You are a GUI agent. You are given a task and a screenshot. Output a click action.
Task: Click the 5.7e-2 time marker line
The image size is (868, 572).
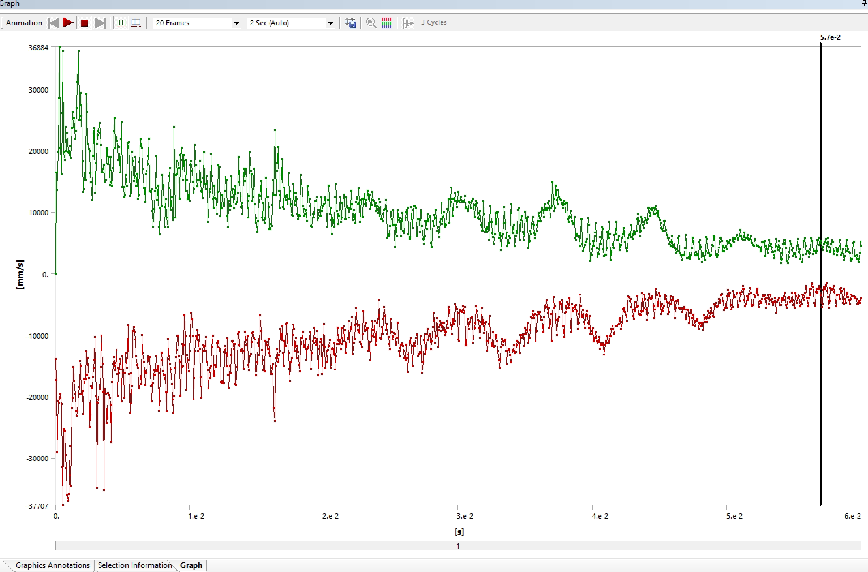coord(820,274)
